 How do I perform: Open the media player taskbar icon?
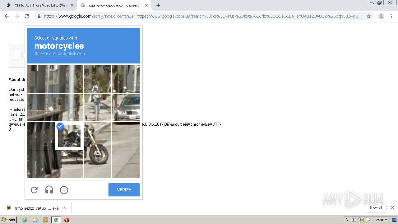pyautogui.click(x=46, y=220)
